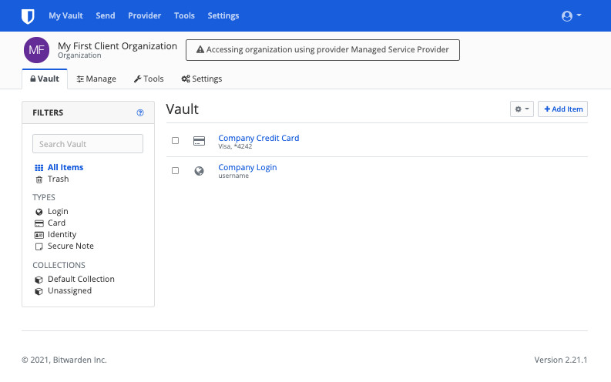Open the user account dropdown
The width and height of the screenshot is (611, 382).
(x=571, y=15)
